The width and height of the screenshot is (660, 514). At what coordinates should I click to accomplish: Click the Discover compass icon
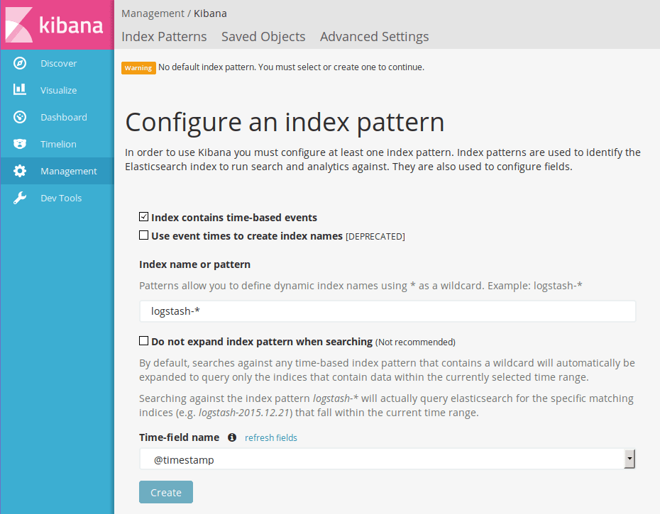pyautogui.click(x=20, y=63)
